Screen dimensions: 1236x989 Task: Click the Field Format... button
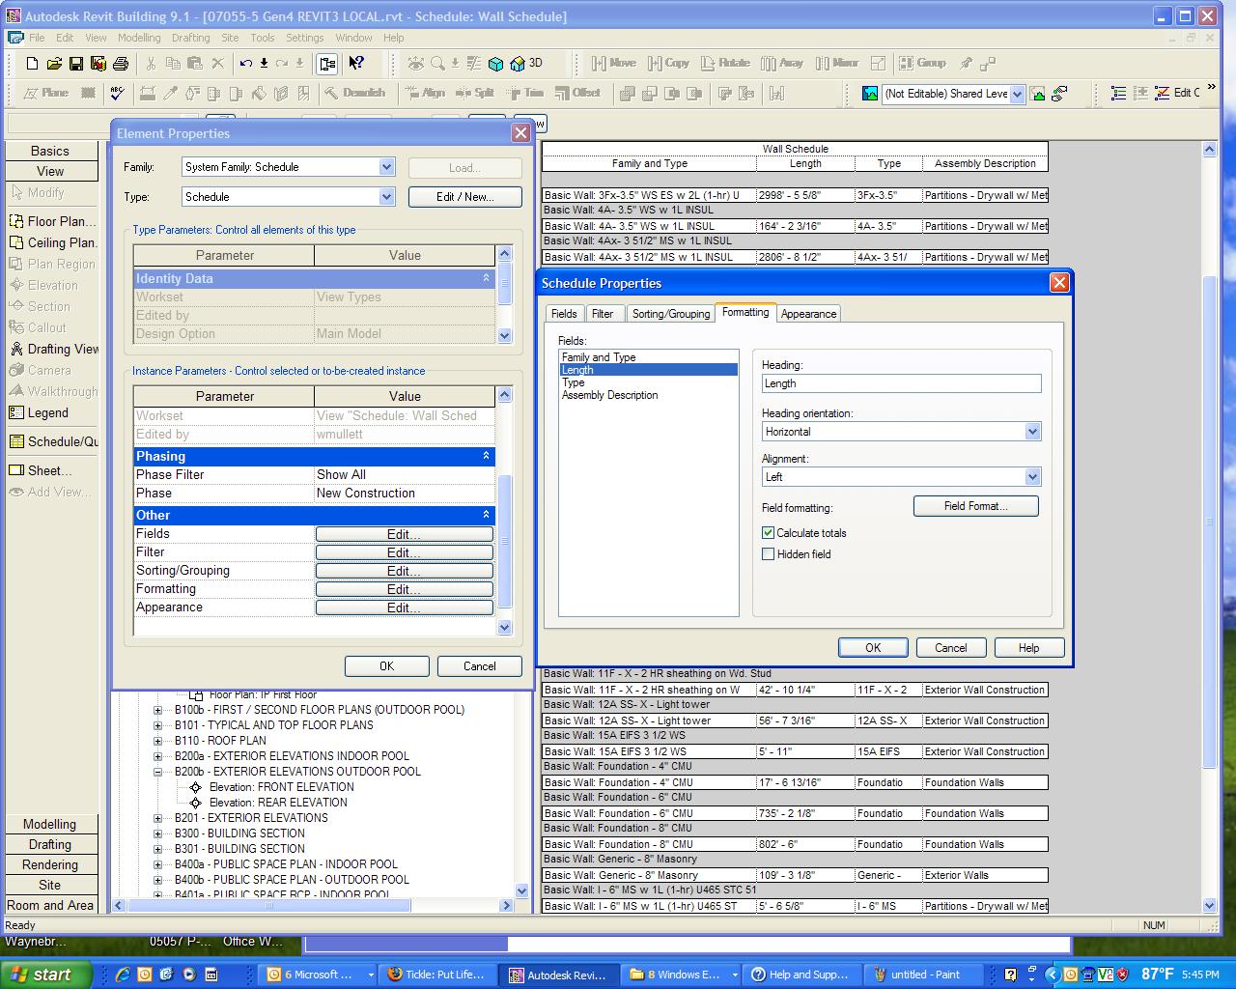click(975, 506)
